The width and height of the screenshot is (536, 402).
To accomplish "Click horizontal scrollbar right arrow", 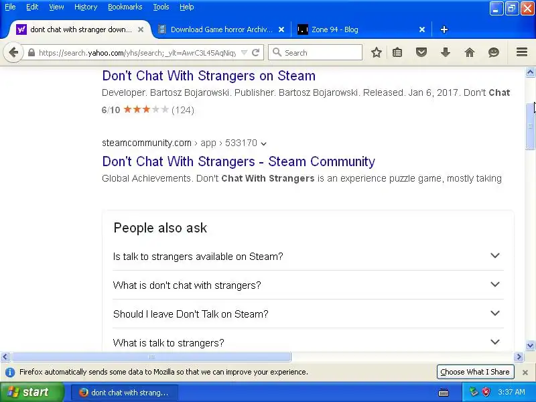I will [x=519, y=357].
